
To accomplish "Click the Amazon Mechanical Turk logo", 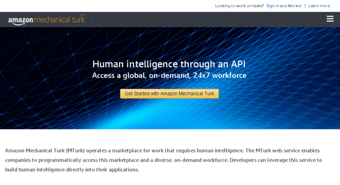I will (46, 20).
